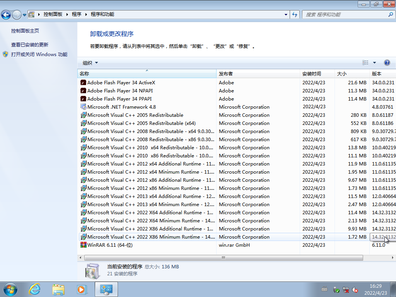Image resolution: width=396 pixels, height=297 pixels.
Task: Click the Visual C++ 2010 x64 Redistributable icon
Action: pos(84,147)
